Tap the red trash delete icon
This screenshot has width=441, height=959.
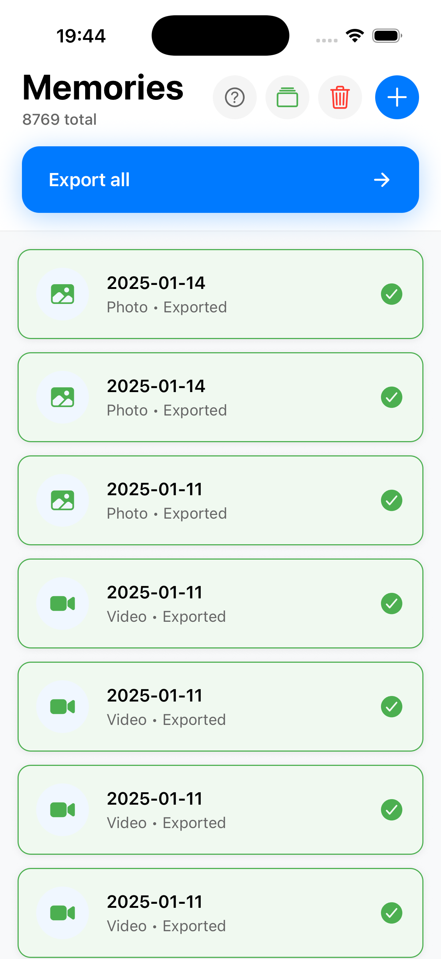tap(340, 98)
